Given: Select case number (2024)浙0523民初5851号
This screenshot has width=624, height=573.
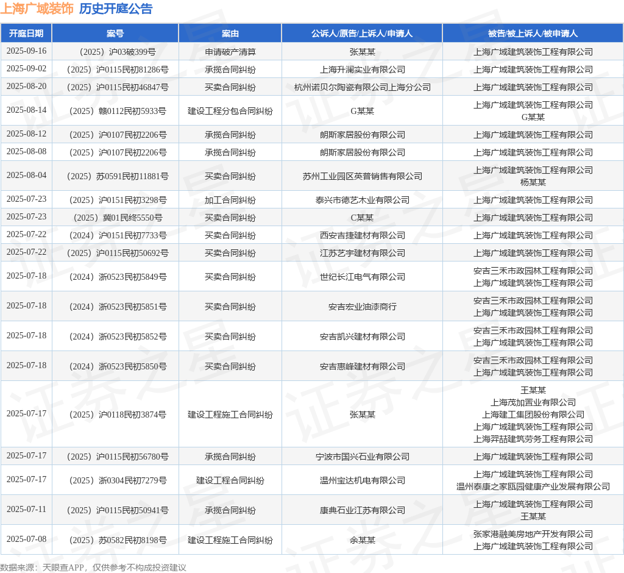Looking at the screenshot, I should pos(118,307).
